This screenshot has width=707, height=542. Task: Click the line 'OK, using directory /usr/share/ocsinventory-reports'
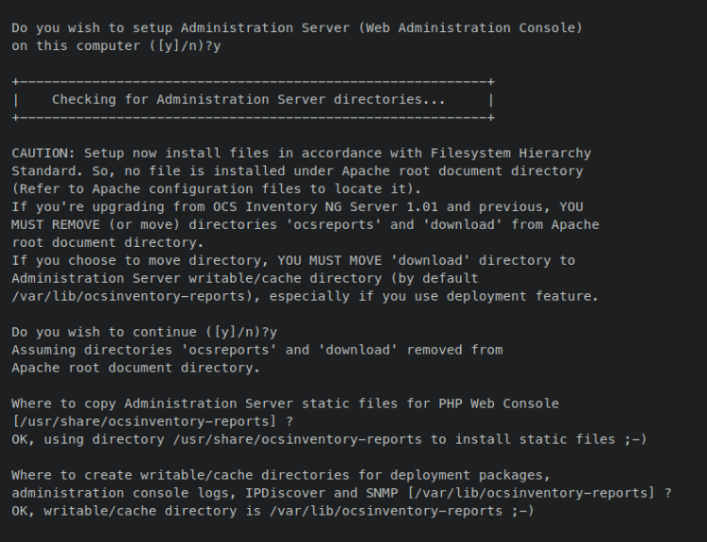pos(329,439)
